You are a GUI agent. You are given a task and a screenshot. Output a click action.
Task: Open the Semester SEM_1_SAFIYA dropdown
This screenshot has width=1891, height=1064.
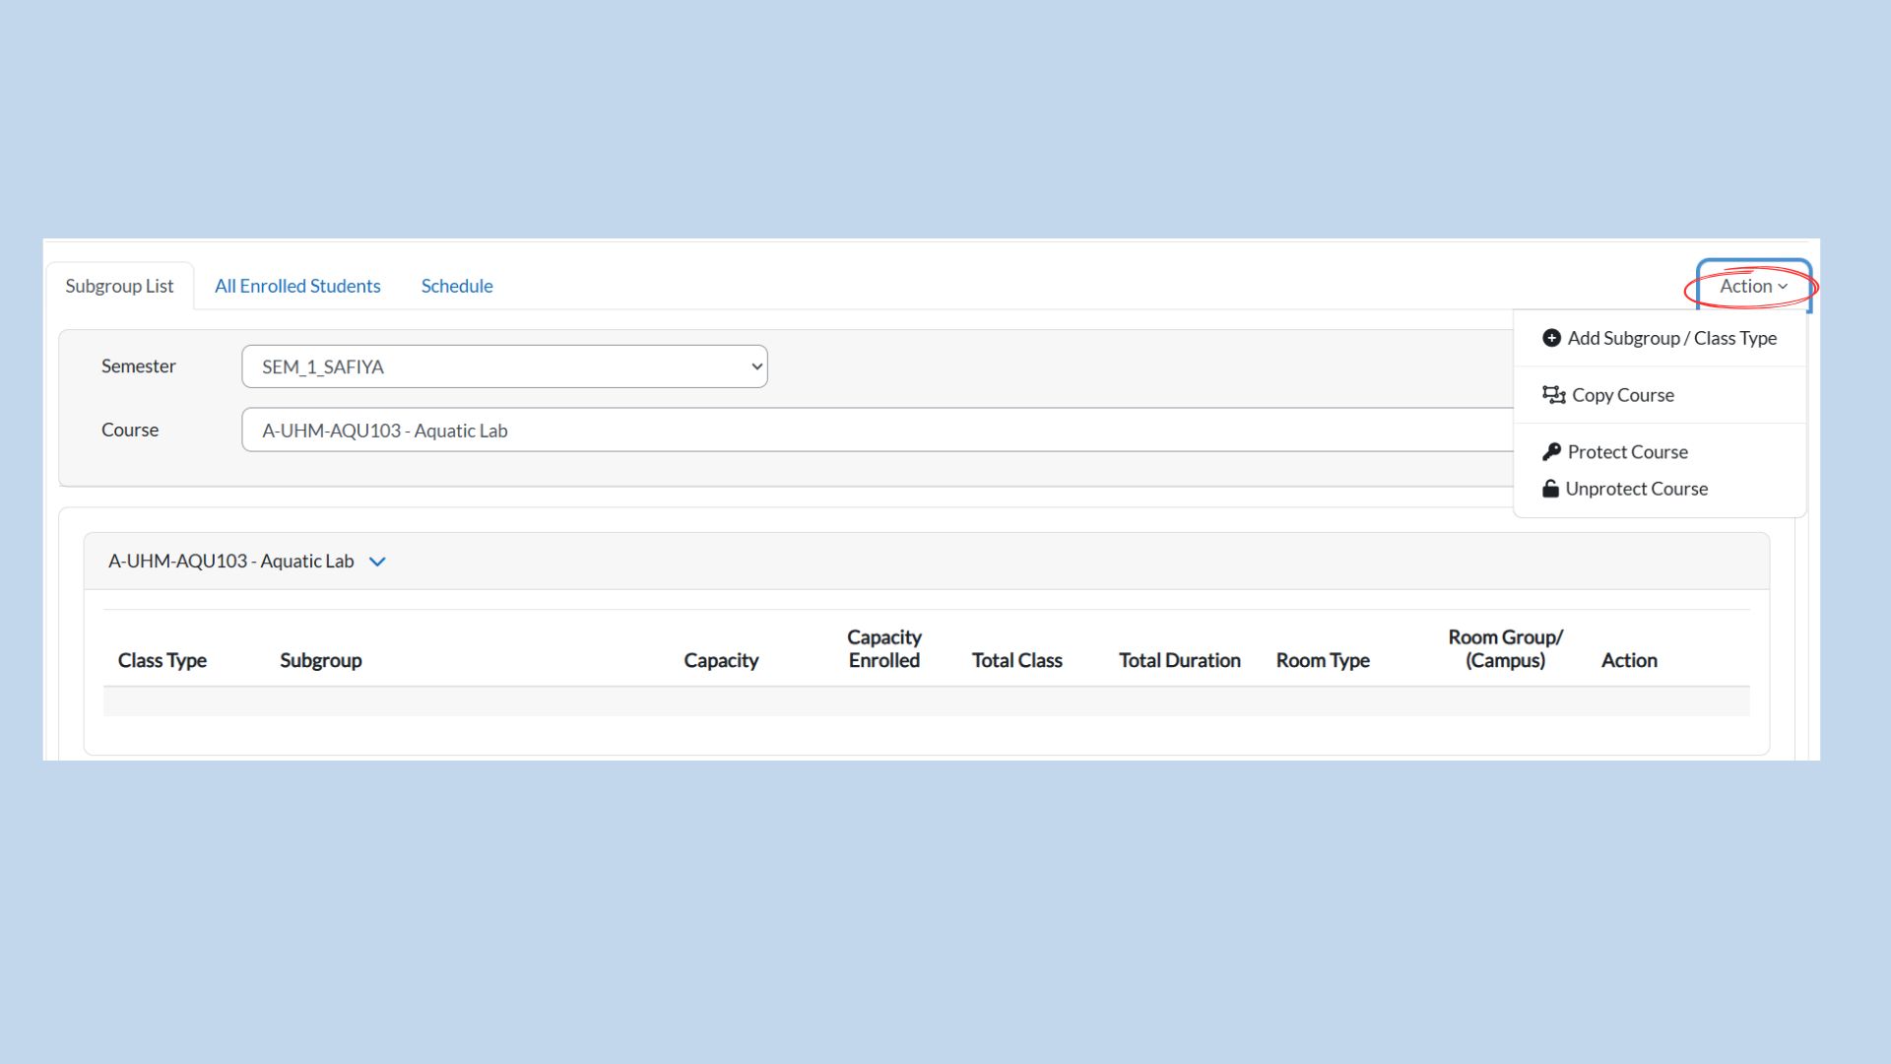pos(503,366)
